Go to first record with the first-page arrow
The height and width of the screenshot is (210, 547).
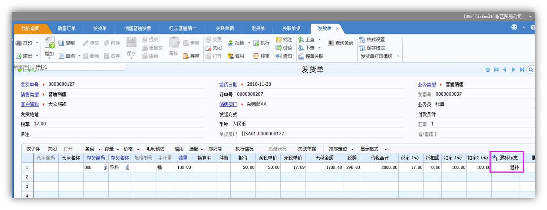point(496,70)
